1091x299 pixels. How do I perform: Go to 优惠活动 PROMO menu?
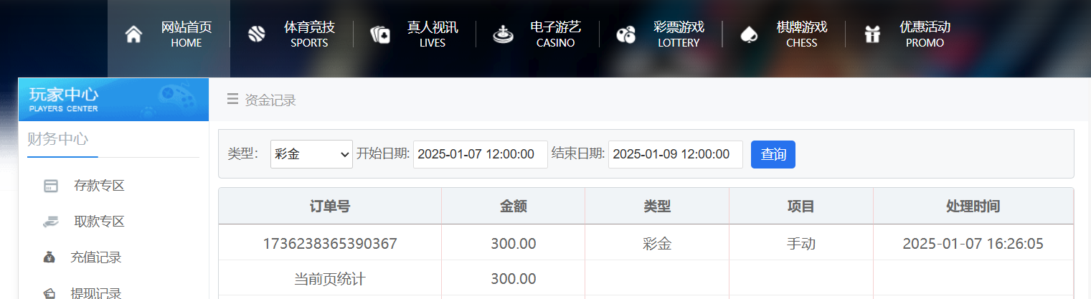(925, 34)
